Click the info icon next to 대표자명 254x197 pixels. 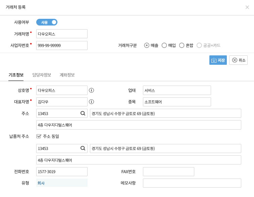pos(91,102)
